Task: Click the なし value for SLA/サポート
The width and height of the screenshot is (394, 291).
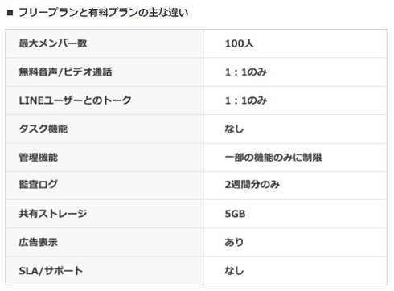Action: point(234,271)
